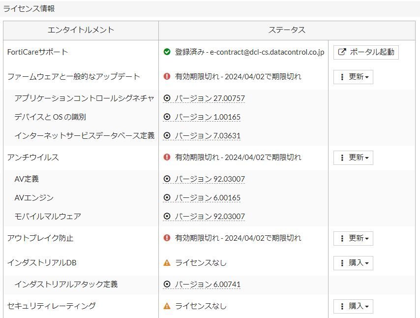This screenshot has width=420, height=318.
Task: Click the version icon beside モバイルマルウェア
Action: (x=167, y=217)
